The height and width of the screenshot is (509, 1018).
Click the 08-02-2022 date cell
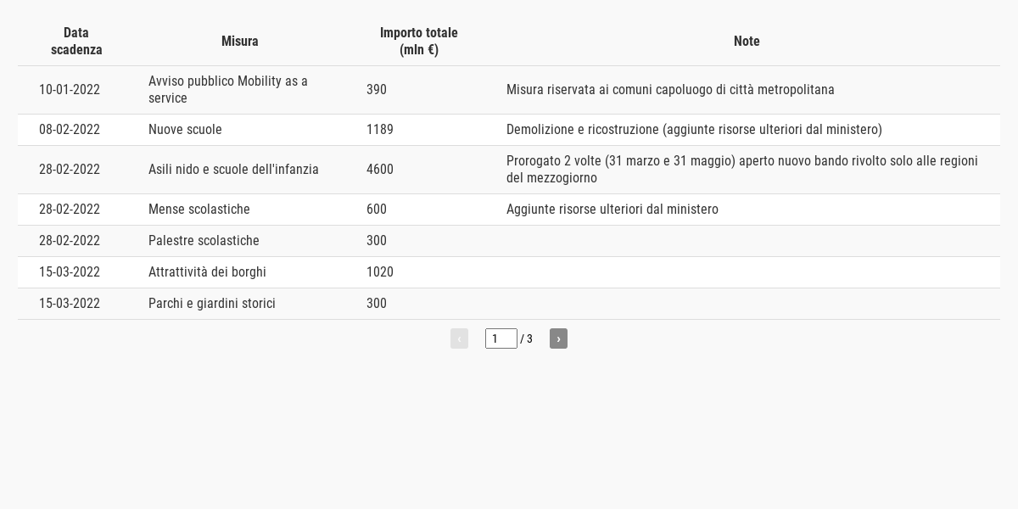pyautogui.click(x=70, y=130)
